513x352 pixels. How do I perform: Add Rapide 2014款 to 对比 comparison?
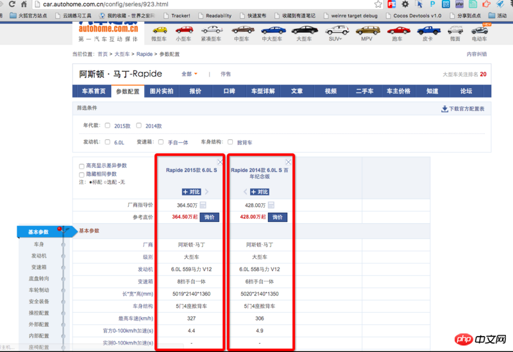[260, 192]
